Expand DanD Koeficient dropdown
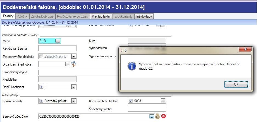 point(74,87)
